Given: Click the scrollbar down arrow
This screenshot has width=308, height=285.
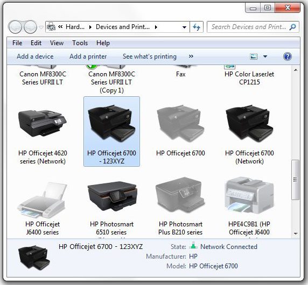Looking at the screenshot, I should [296, 233].
